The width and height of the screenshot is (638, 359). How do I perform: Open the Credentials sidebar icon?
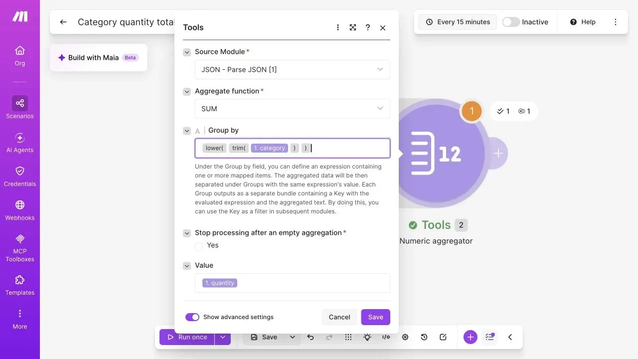20,177
